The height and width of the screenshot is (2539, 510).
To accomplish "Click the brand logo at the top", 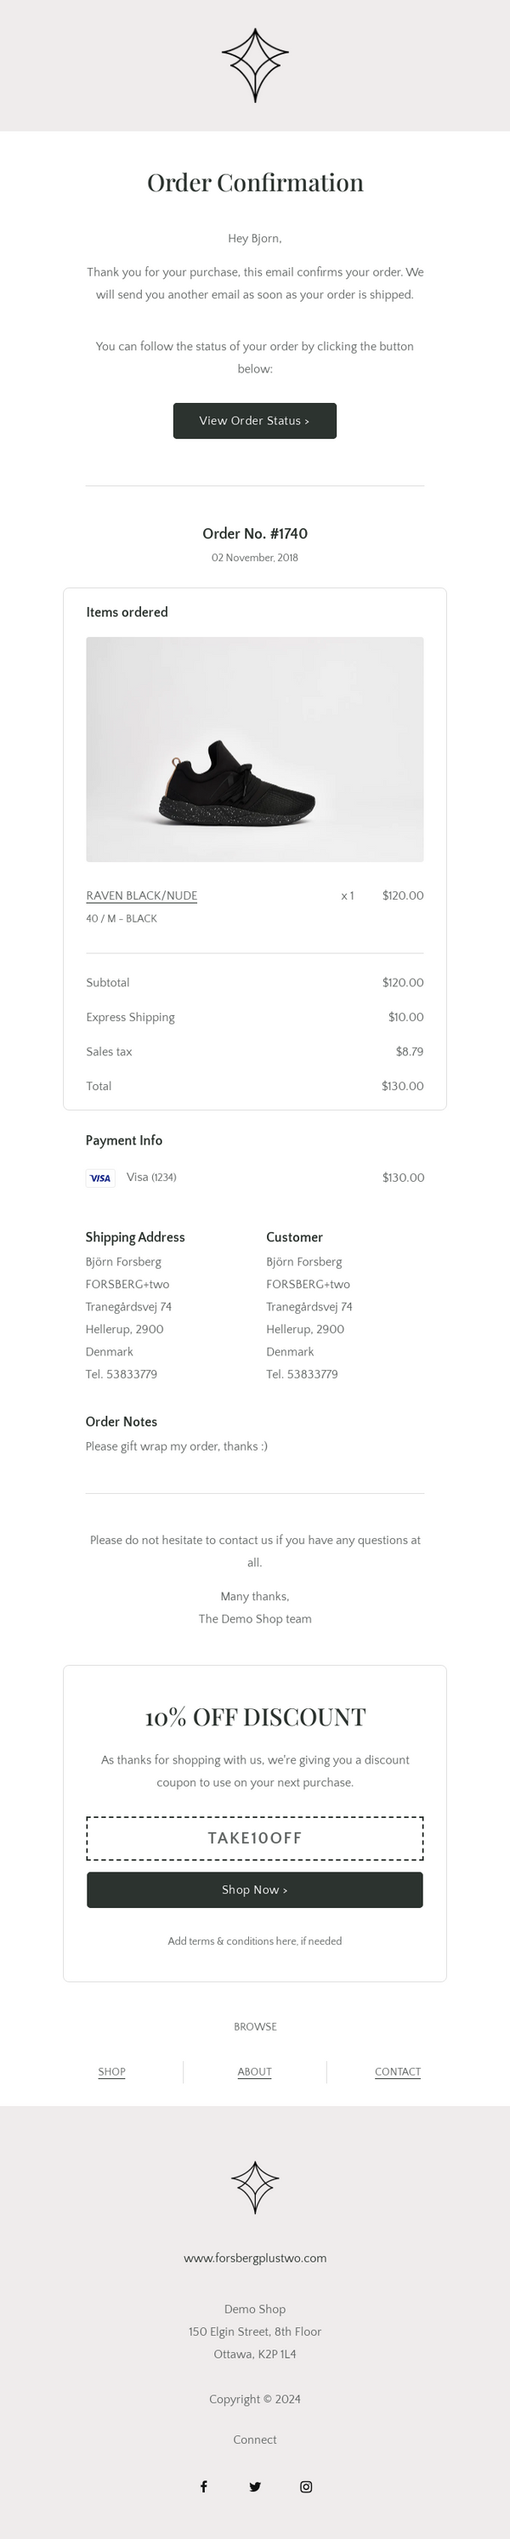I will 255,66.
